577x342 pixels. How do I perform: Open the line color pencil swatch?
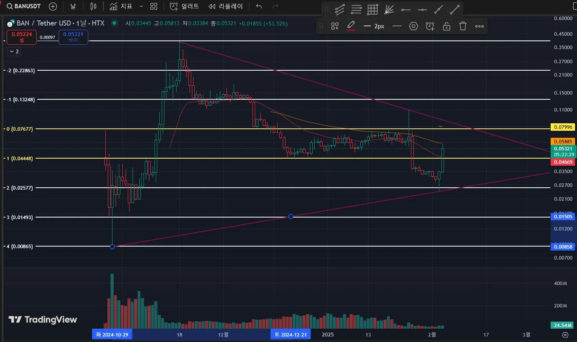(x=351, y=26)
